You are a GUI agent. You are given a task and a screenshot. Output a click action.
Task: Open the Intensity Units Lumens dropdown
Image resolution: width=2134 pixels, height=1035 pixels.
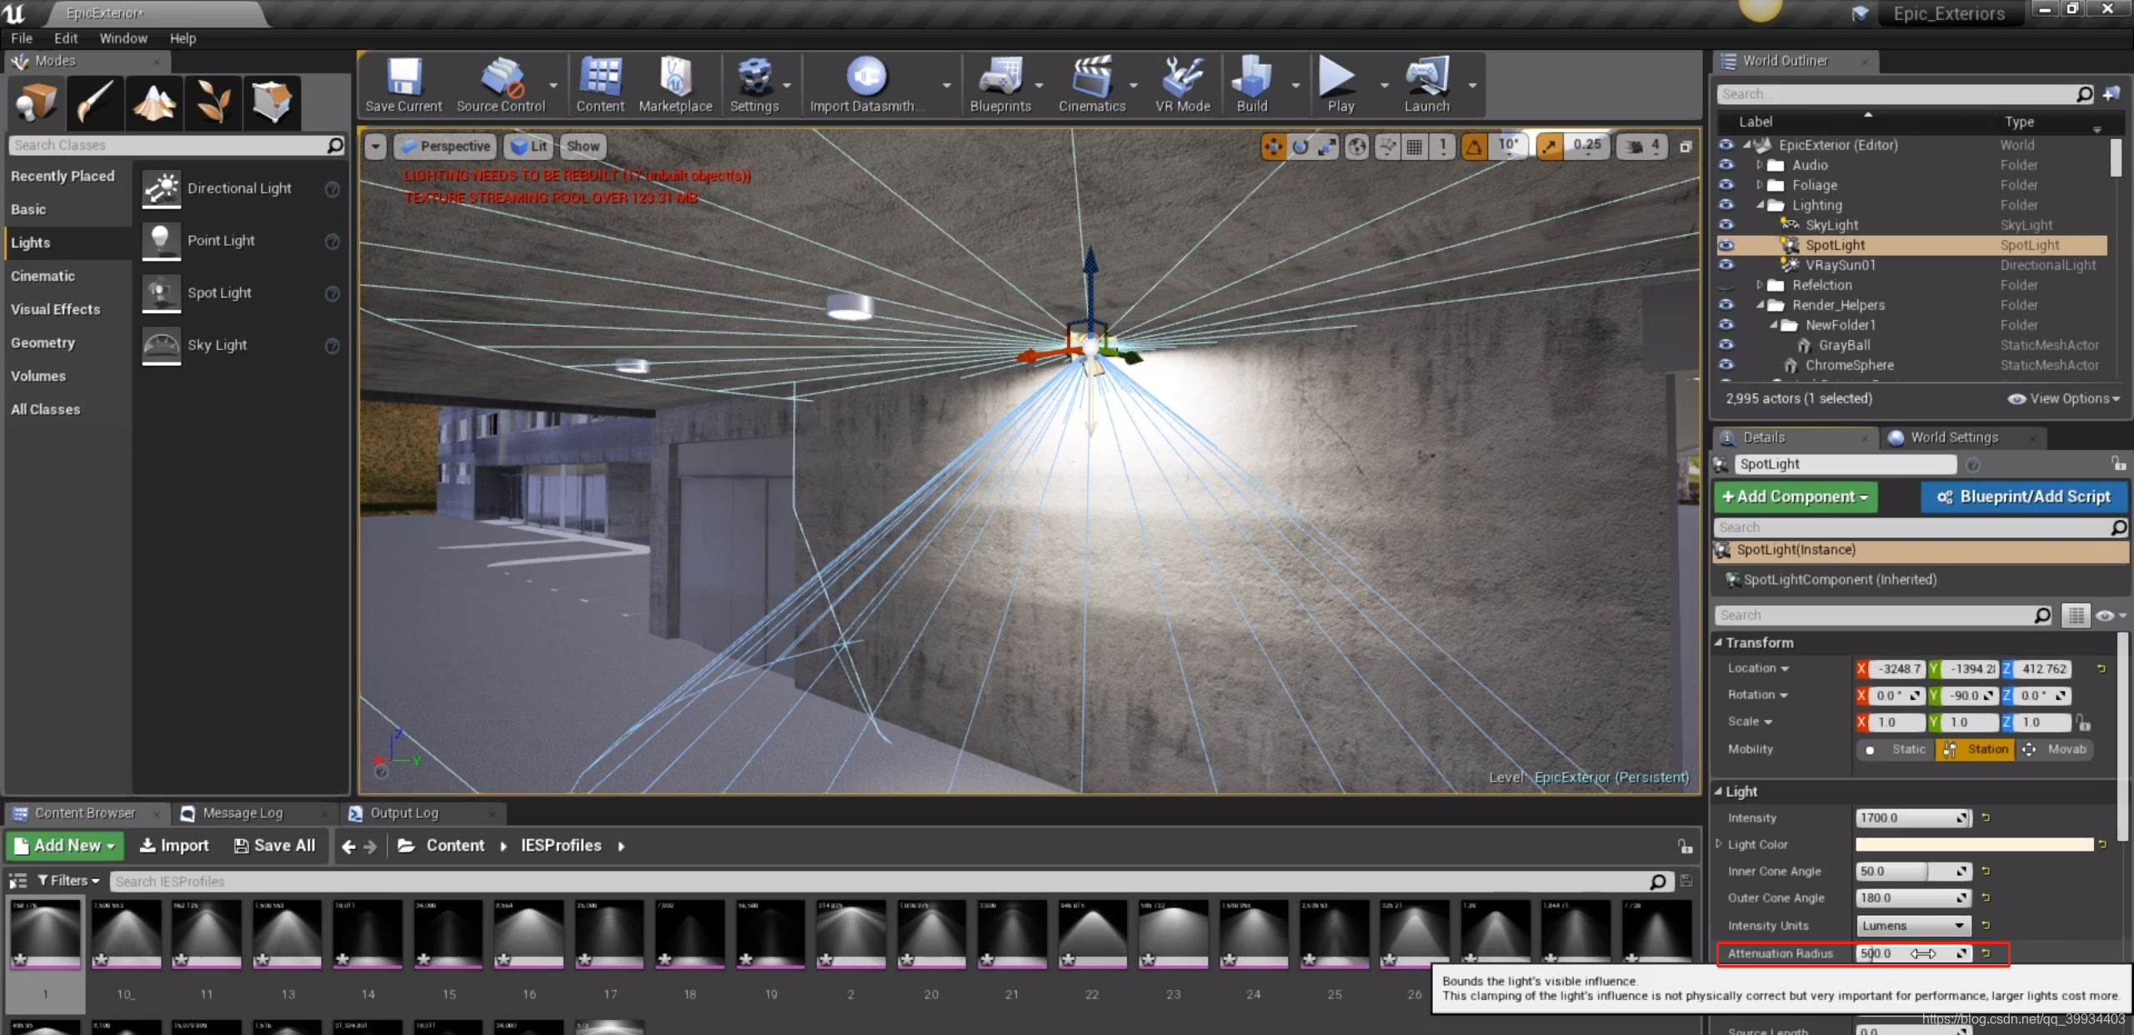pyautogui.click(x=1914, y=926)
